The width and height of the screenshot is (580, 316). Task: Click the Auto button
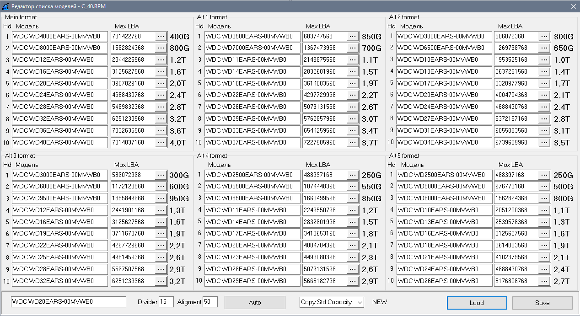[255, 302]
